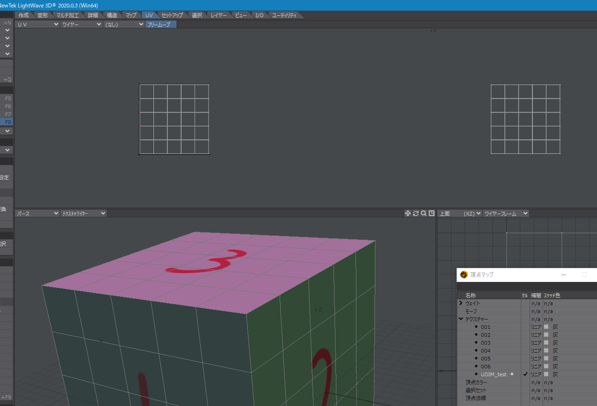The height and width of the screenshot is (406, 597).
Task: Select the 頂点法線 row
Action: [x=527, y=398]
